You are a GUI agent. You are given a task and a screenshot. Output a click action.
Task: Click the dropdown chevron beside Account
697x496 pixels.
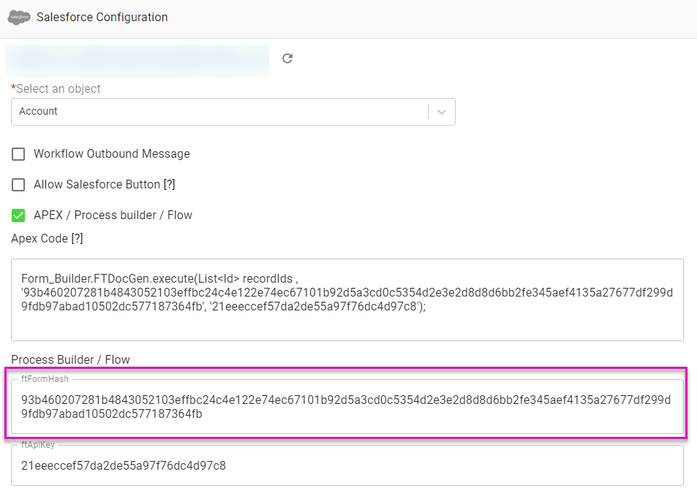pyautogui.click(x=441, y=111)
